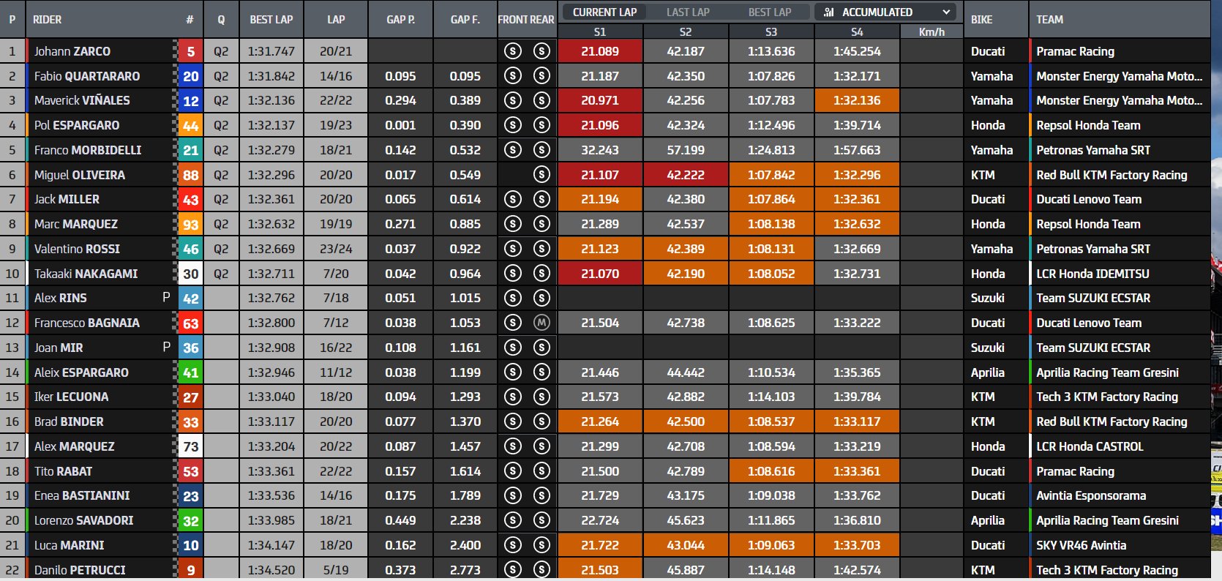1222x581 pixels.
Task: Click front tyre icon in Valentino ROSSI row
Action: pyautogui.click(x=513, y=249)
